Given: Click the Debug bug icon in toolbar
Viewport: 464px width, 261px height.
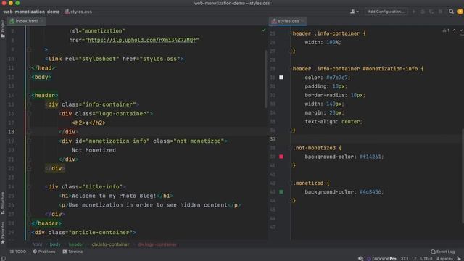Looking at the screenshot, I should [423, 12].
